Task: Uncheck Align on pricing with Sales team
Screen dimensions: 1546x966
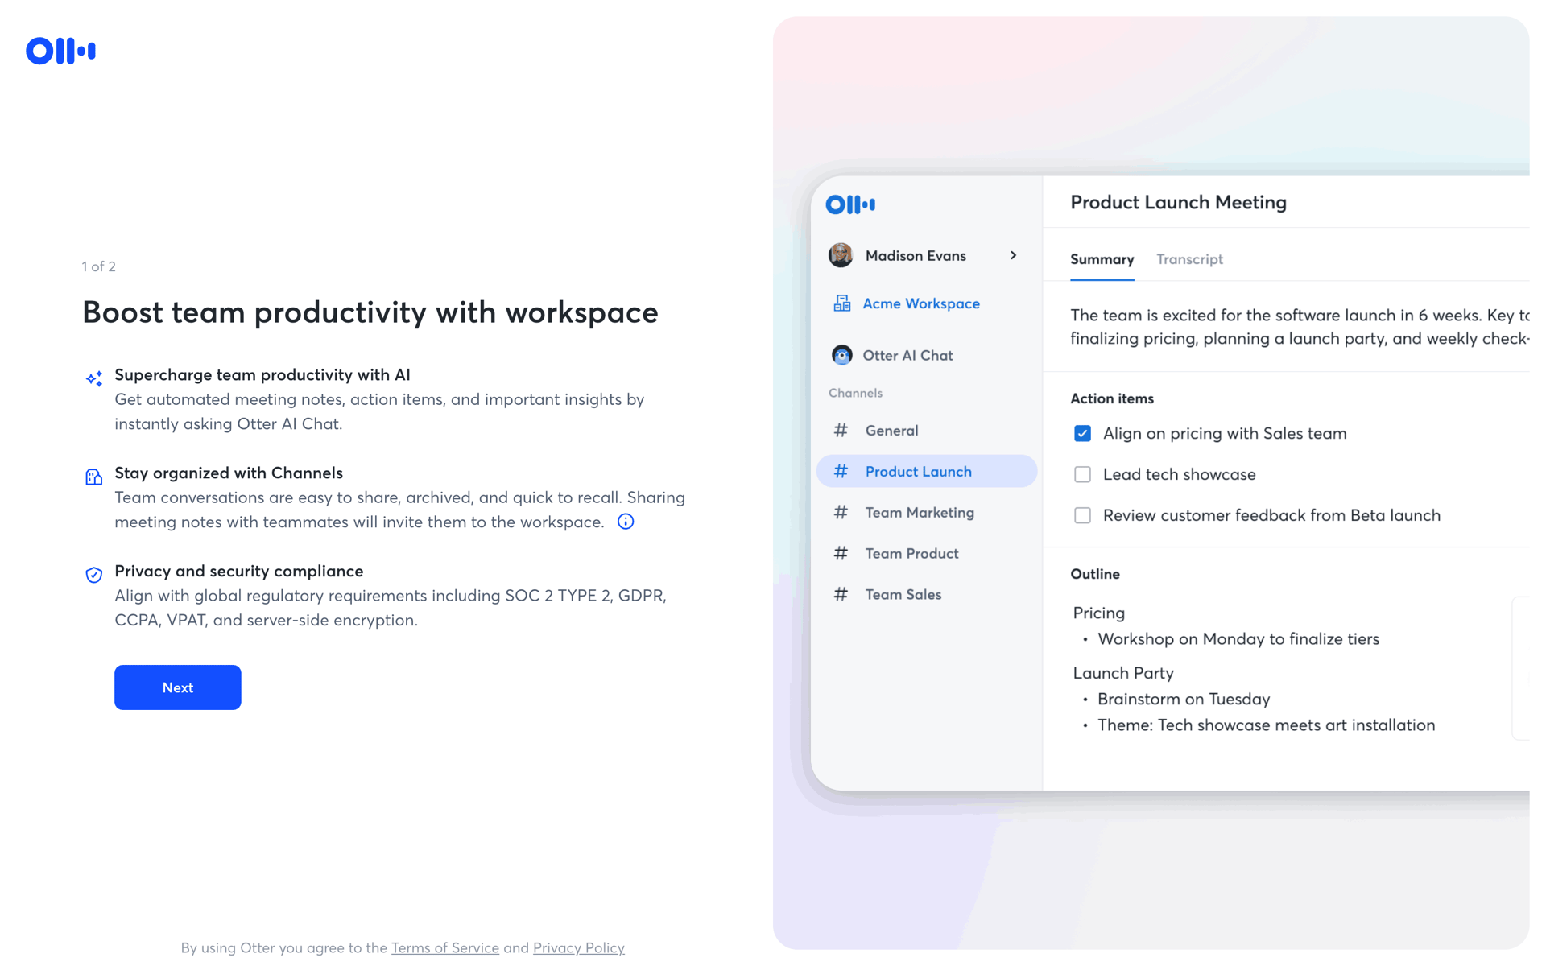Action: (1083, 434)
